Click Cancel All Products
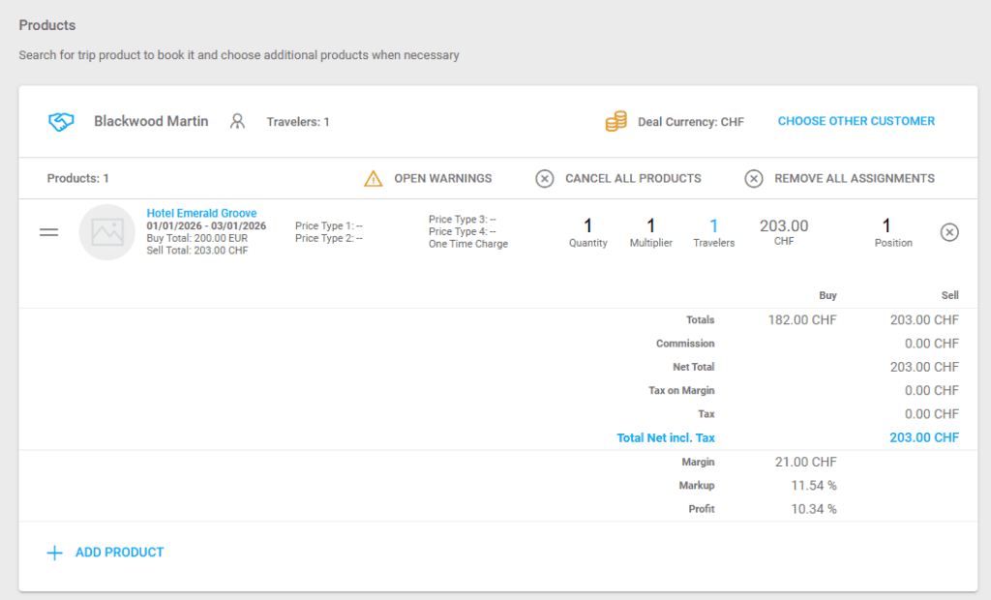This screenshot has height=600, width=991. click(634, 178)
